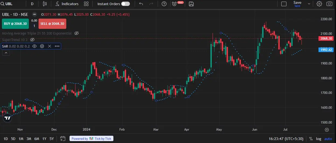The image size is (336, 143).
Task: Click the gray status dot beside UBL title
Action: (x=34, y=15)
